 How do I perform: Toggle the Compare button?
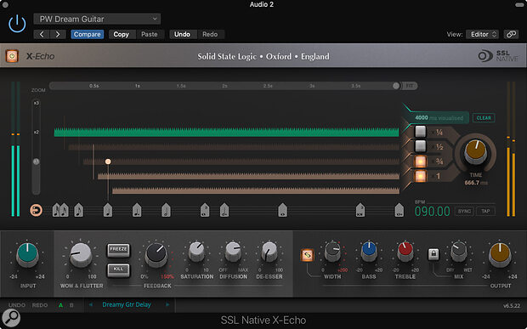tap(87, 34)
